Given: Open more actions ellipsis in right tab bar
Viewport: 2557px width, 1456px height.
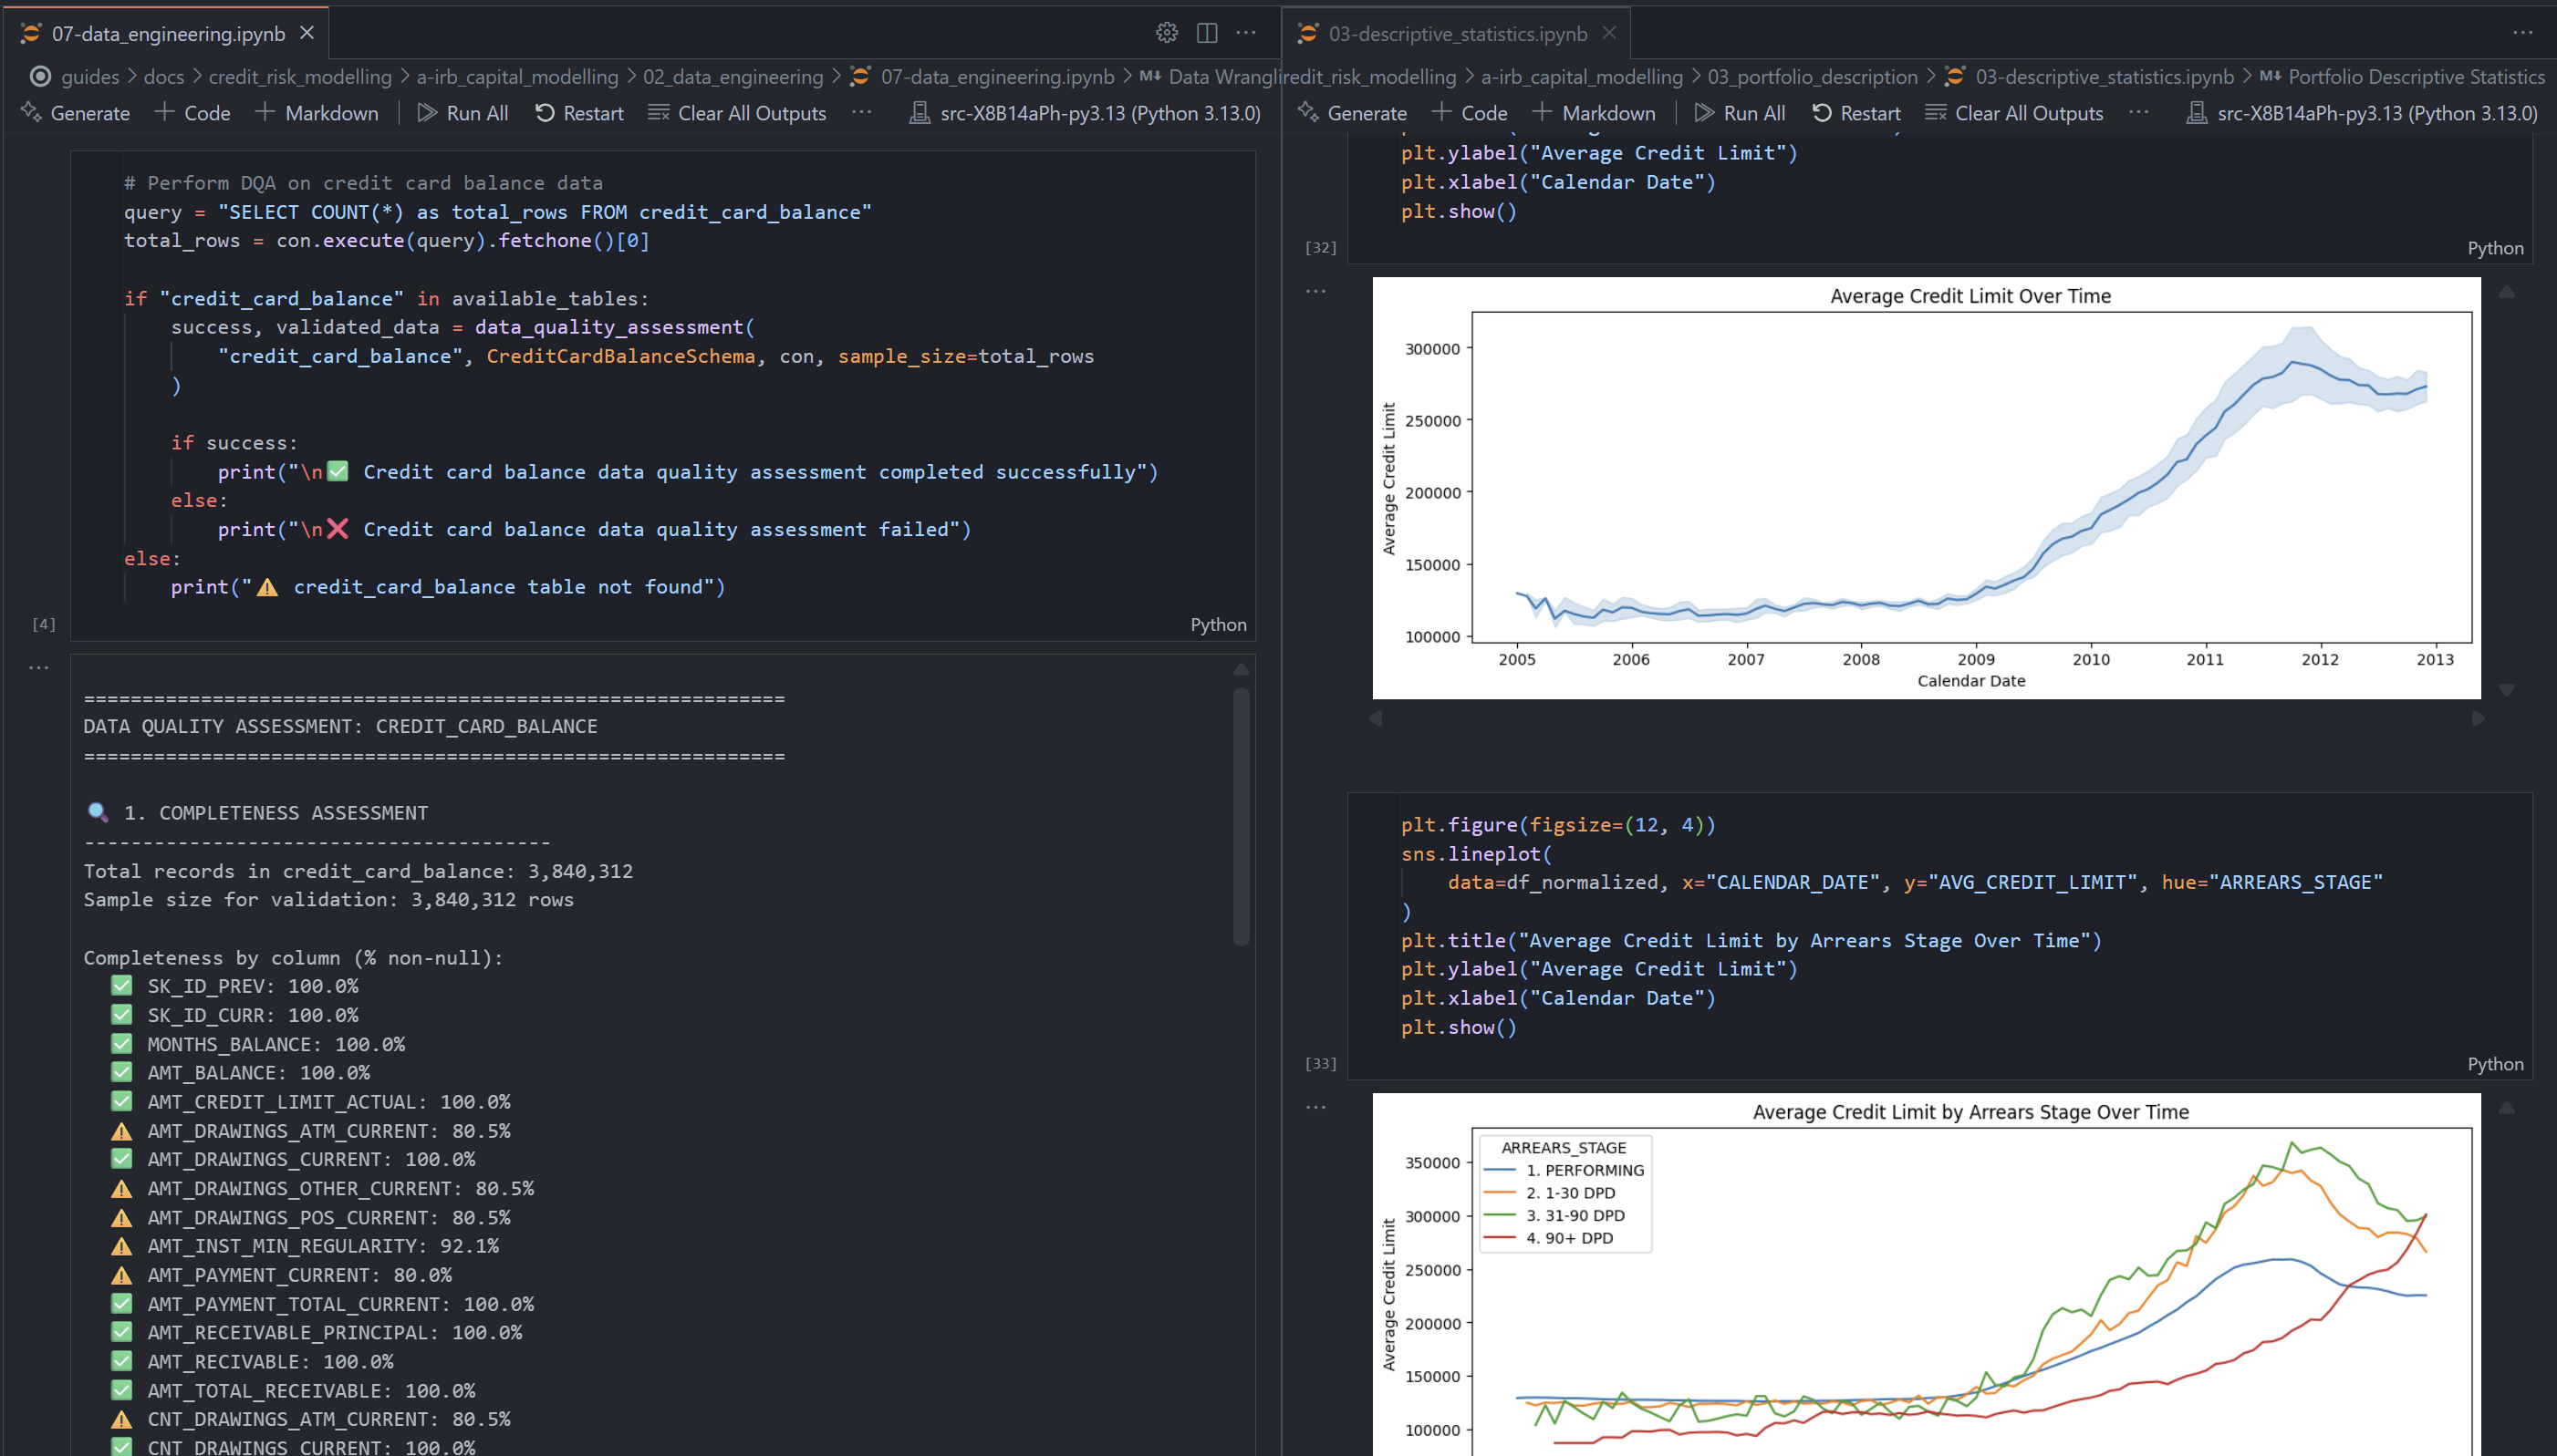Looking at the screenshot, I should [2523, 33].
